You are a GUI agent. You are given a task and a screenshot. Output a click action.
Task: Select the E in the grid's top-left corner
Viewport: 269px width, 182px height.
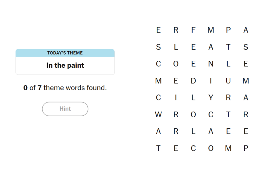[158, 30]
